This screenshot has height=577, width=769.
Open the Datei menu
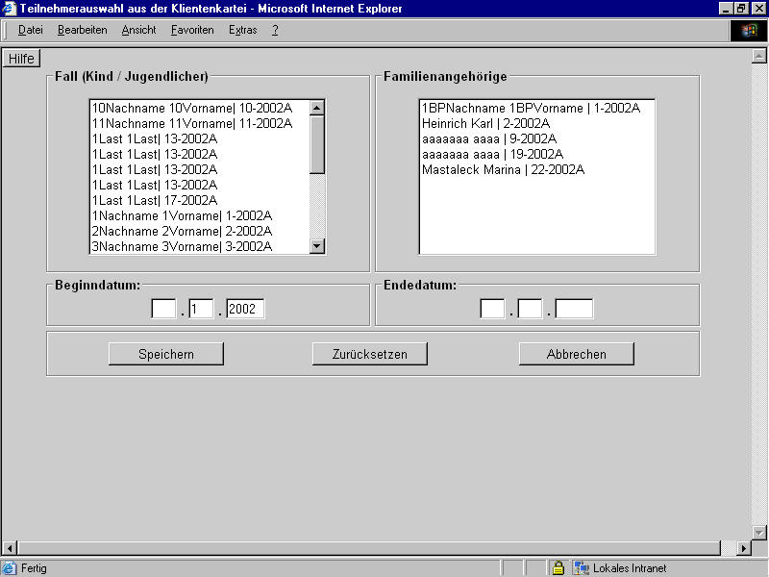[31, 30]
